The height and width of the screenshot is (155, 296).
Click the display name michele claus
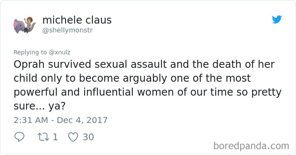77,20
